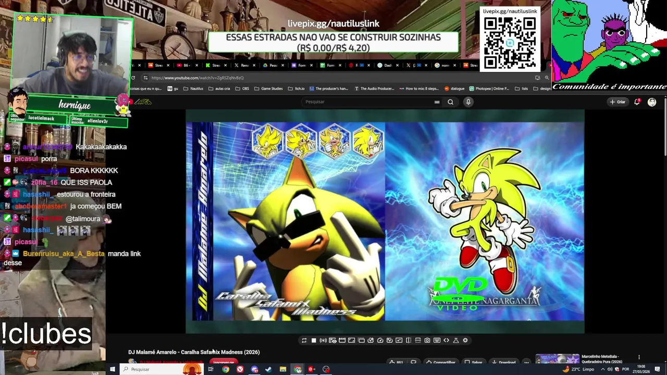The image size is (667, 375).
Task: Open the lists bookmarks folder
Action: pyautogui.click(x=522, y=89)
